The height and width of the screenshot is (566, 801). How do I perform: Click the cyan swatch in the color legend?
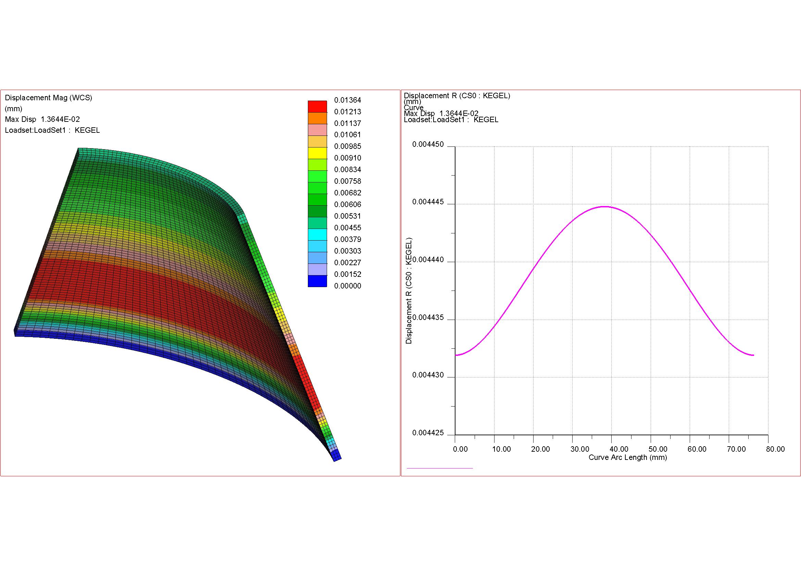pos(317,234)
